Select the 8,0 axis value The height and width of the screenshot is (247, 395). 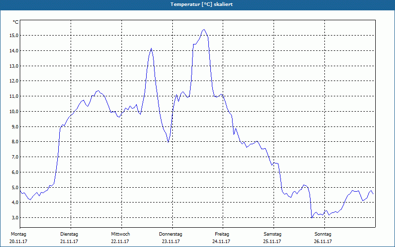(15, 142)
